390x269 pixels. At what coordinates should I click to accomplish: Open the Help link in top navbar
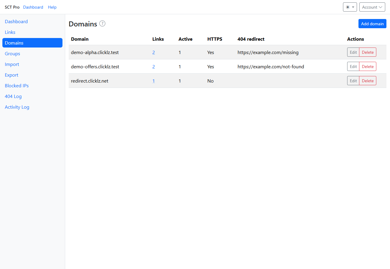(52, 7)
